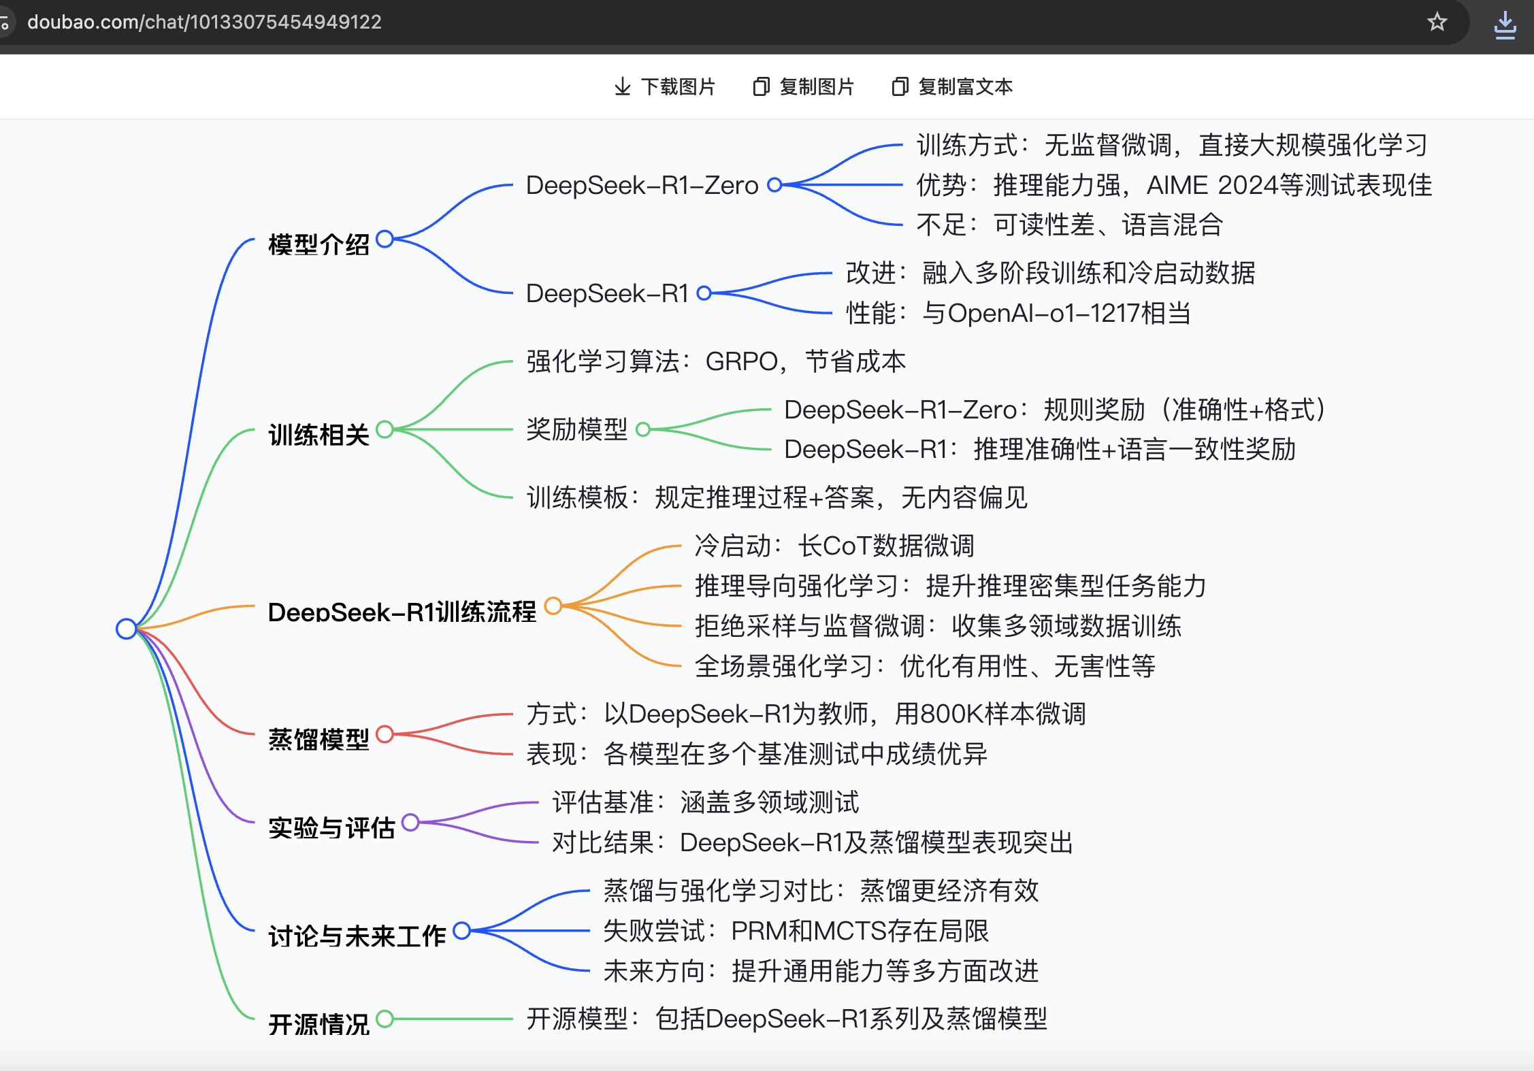Click the text 失败尝试：PRM和MCTS存在局限

click(x=796, y=931)
